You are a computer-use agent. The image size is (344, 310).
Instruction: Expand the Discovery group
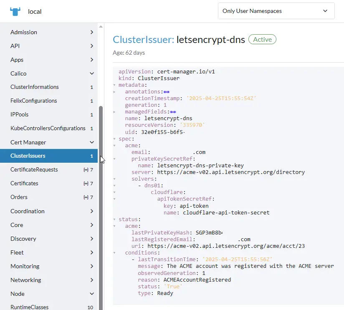click(x=92, y=239)
